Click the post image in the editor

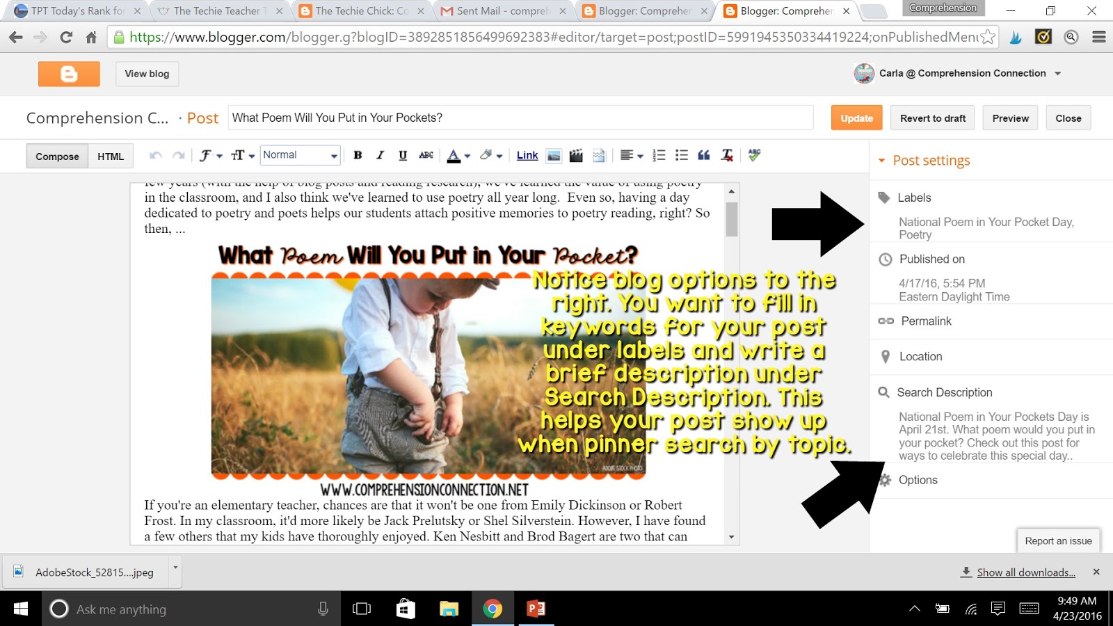[x=429, y=376]
